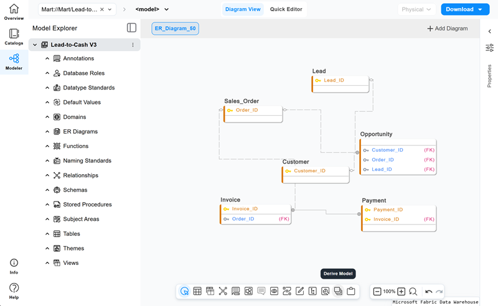
Task: Click the eye preview tool in toolbar
Action: click(274, 291)
